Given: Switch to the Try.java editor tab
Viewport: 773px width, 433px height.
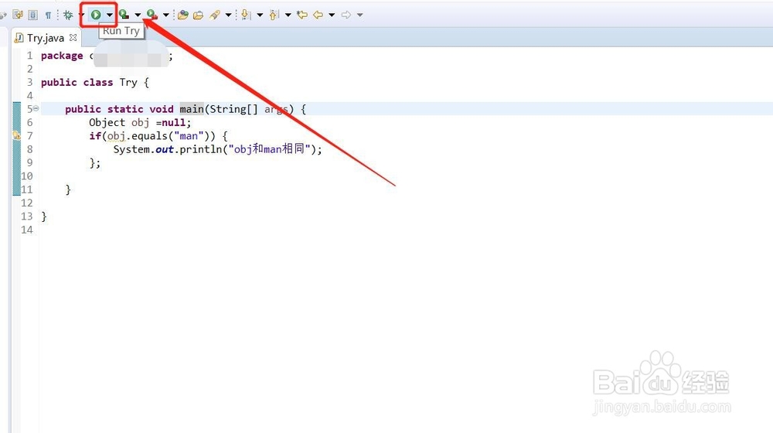Looking at the screenshot, I should coord(46,38).
